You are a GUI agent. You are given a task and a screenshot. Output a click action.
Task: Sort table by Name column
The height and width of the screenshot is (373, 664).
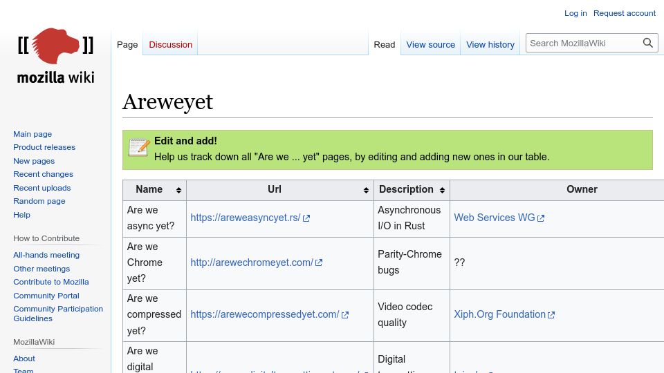tap(154, 190)
